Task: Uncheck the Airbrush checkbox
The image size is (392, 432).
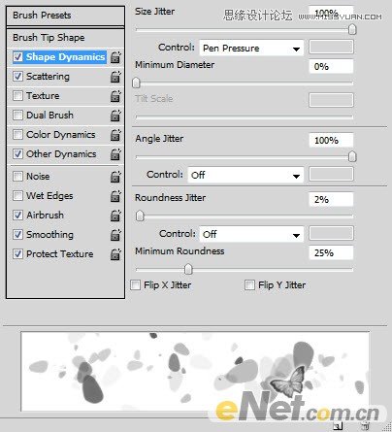Action: (17, 215)
